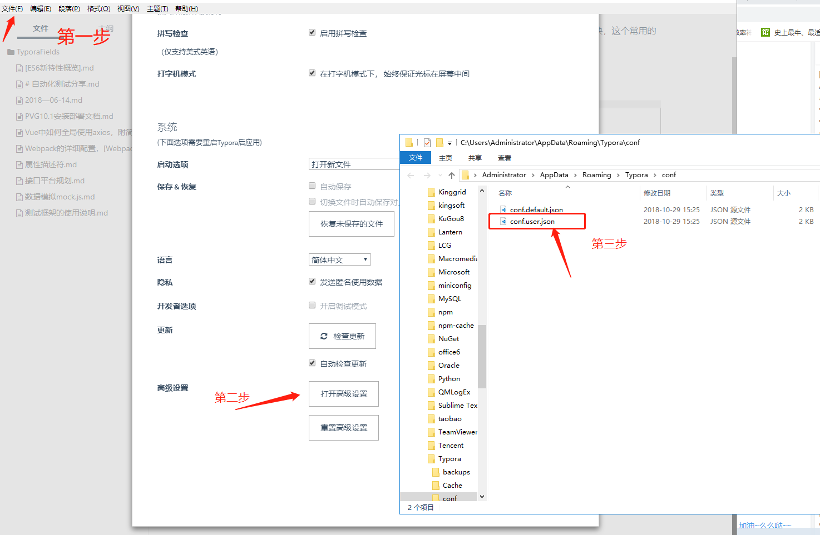Screen dimensions: 820x535
Task: Toggle the typewriter mode cursor centering checkbox
Action: [x=312, y=73]
